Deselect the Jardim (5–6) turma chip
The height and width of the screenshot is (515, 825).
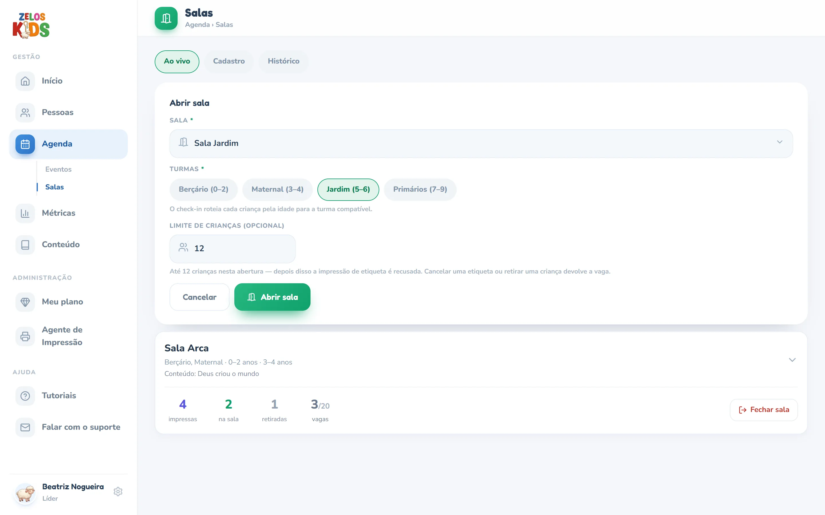pyautogui.click(x=348, y=189)
